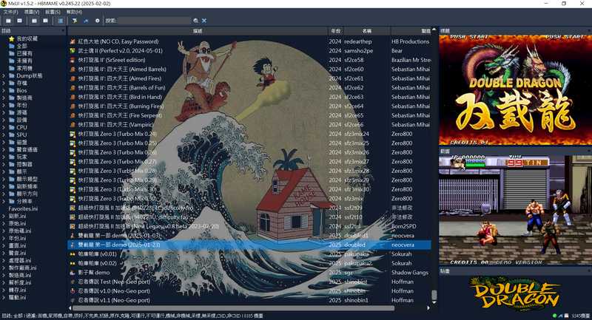Select Favorites.ini in the tree
Image resolution: width=592 pixels, height=320 pixels.
23,209
